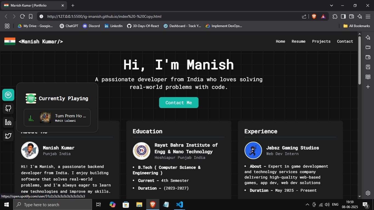Open the volume control in tray
Image resolution: width=374 pixels, height=210 pixels.
click(327, 205)
